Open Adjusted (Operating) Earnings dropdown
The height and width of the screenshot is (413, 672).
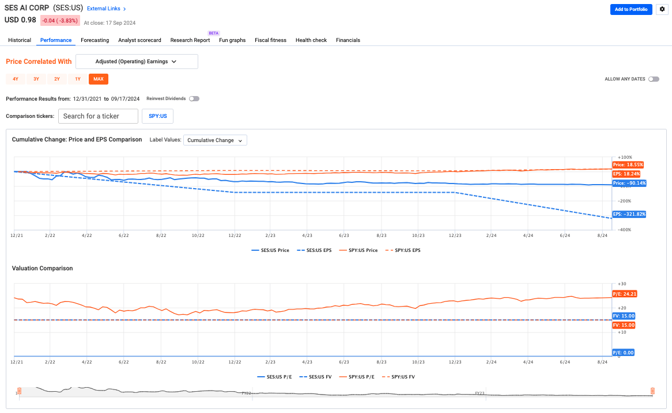[137, 62]
